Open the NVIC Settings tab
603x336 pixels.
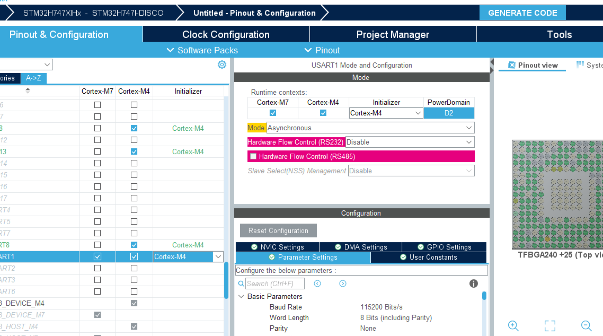coord(277,247)
